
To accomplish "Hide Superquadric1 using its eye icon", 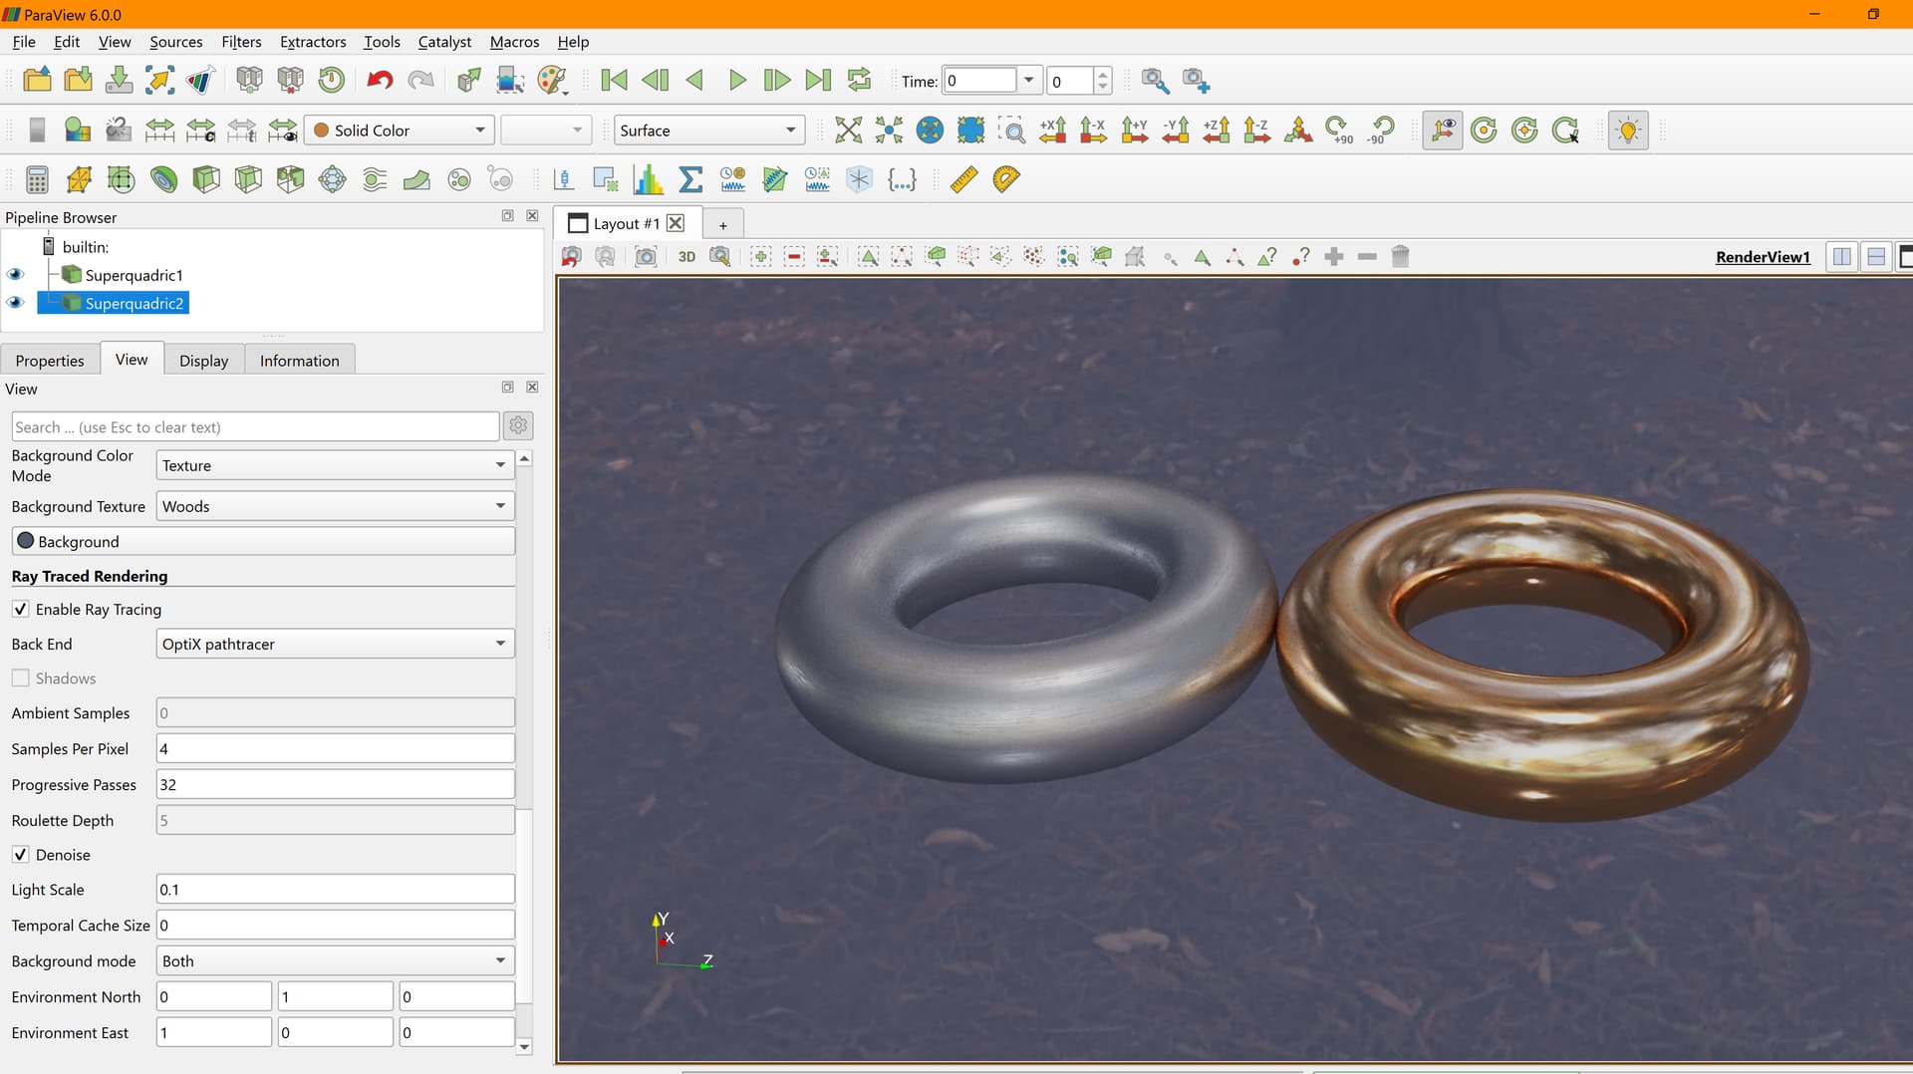I will pos(16,275).
